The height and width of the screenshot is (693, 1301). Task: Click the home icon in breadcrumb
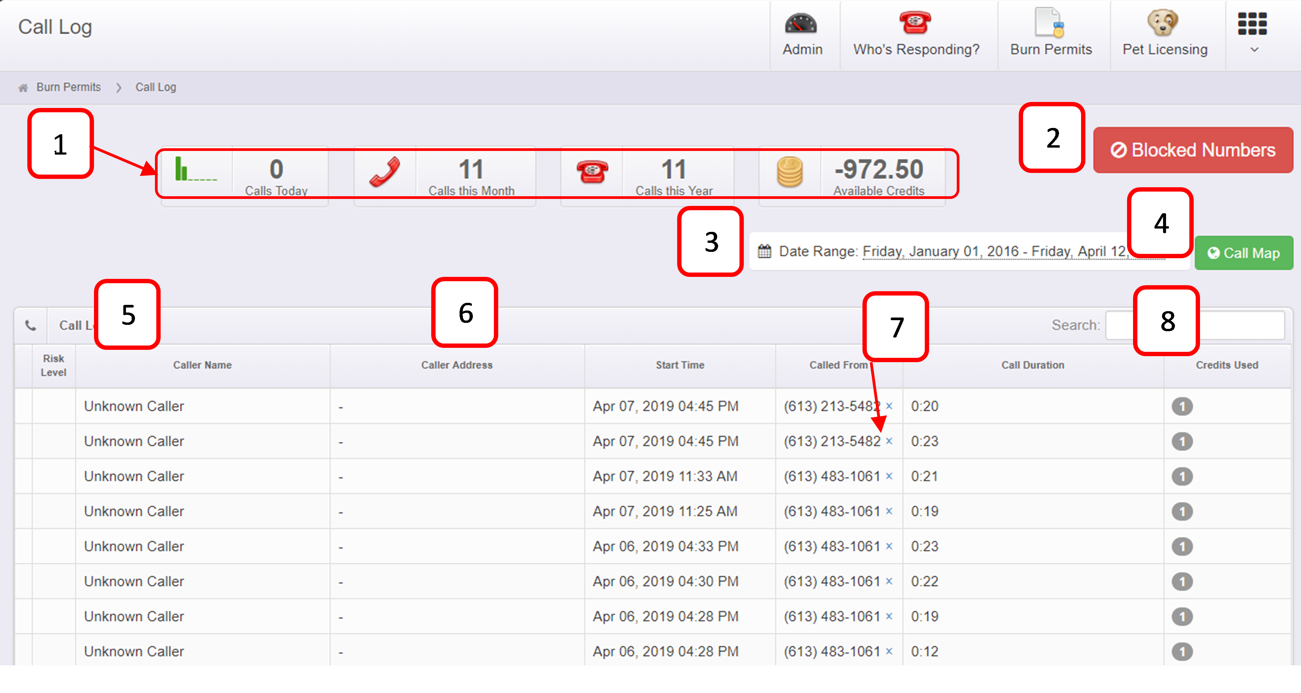tap(23, 88)
